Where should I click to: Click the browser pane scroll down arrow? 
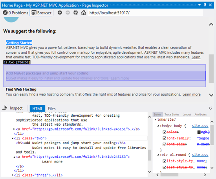pyautogui.click(x=211, y=95)
